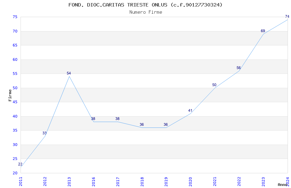Click data point value 50
This screenshot has width=291, height=188.
214,85
